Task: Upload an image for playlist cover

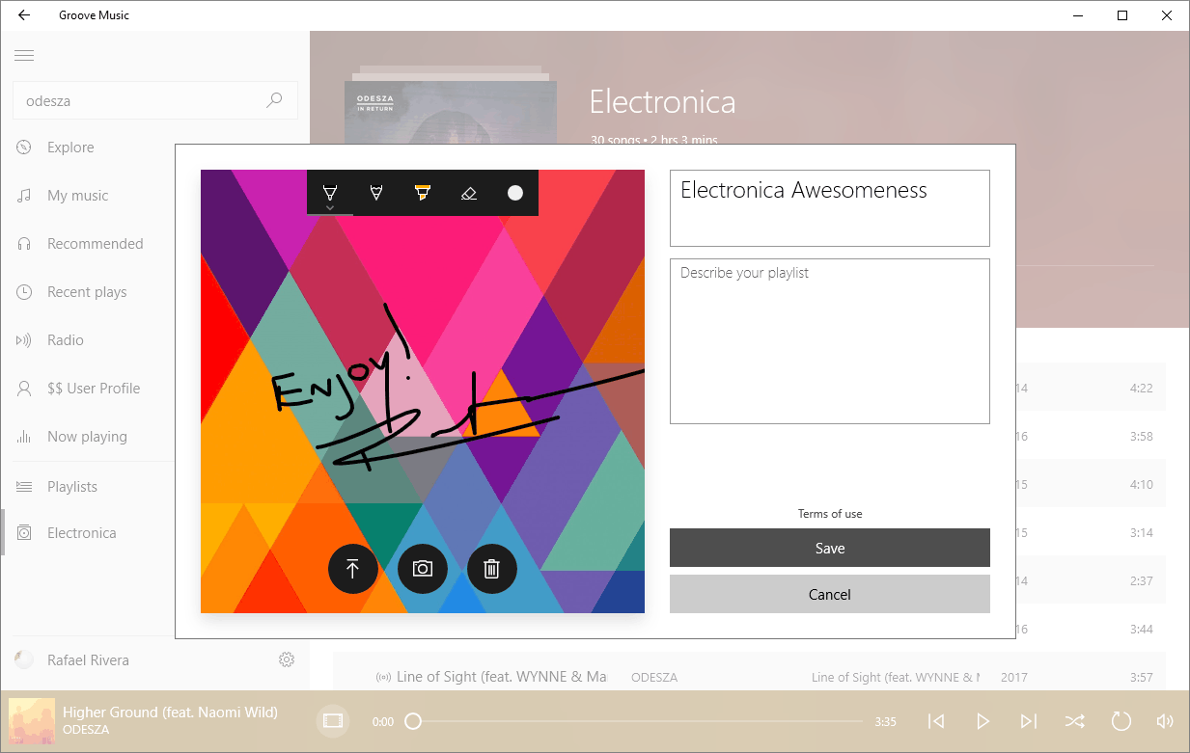Action: coord(353,569)
